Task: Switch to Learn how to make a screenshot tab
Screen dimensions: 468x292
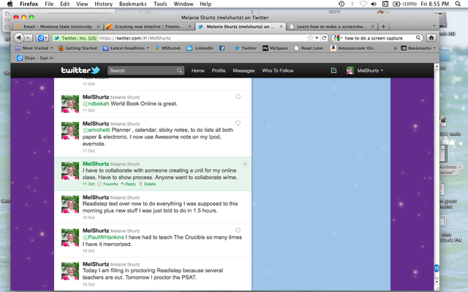Action: 332,26
